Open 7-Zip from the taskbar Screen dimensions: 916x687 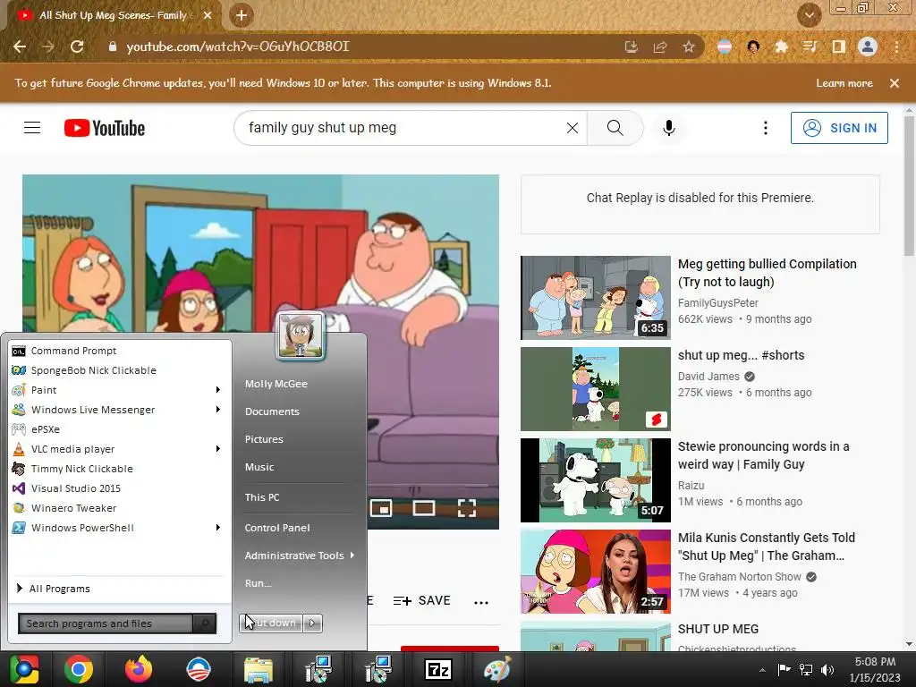click(x=437, y=669)
